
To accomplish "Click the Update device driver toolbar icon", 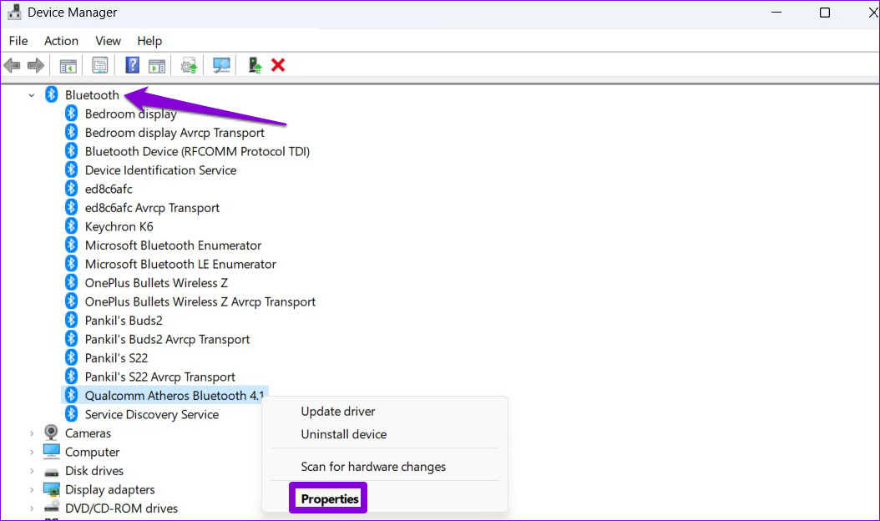I will 190,66.
